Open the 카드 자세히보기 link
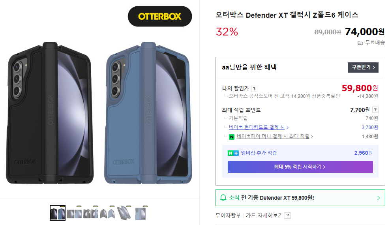 point(264,216)
